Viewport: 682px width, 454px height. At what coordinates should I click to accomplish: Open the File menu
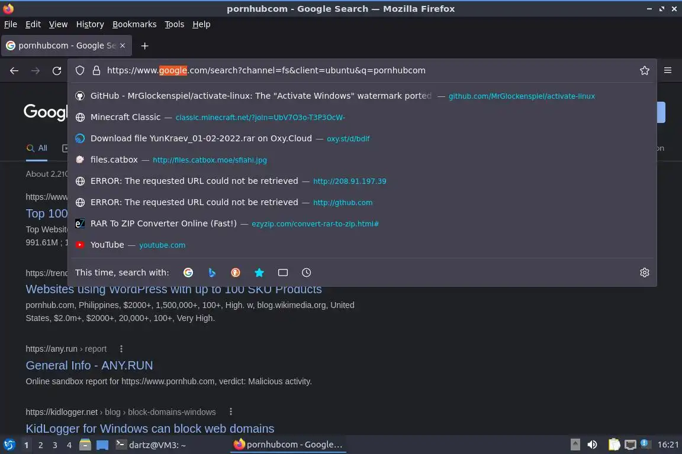(x=11, y=24)
